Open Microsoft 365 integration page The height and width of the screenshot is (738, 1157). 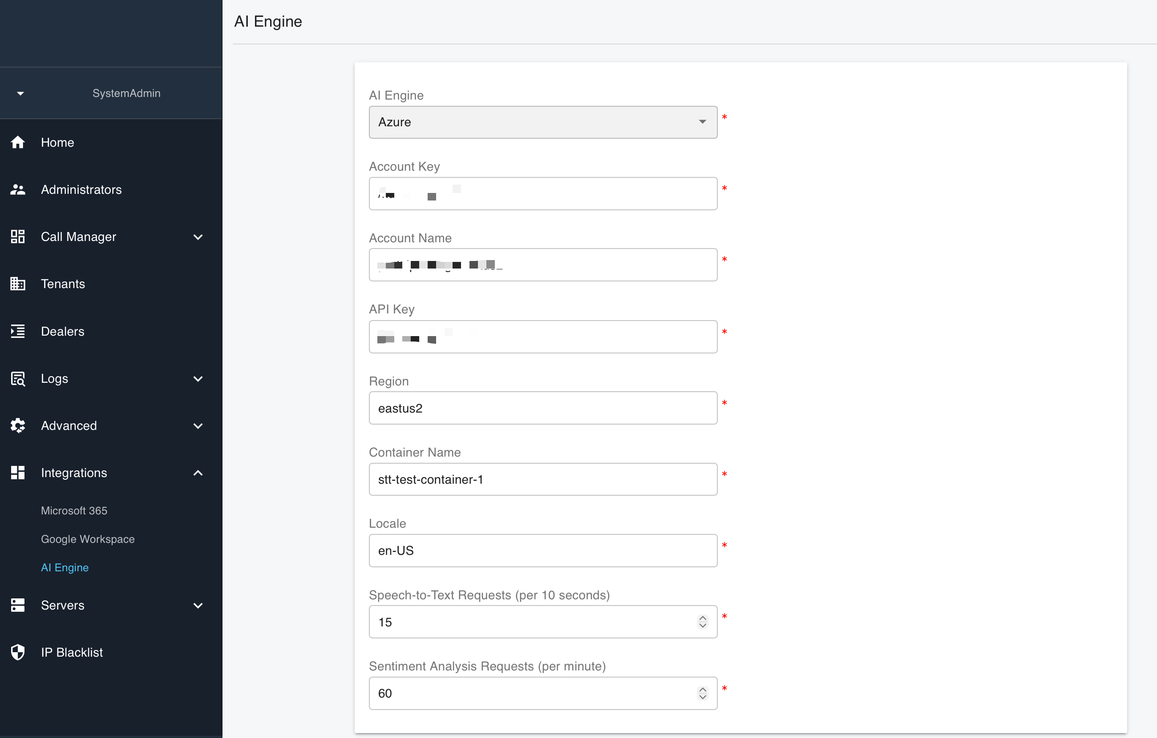click(74, 511)
